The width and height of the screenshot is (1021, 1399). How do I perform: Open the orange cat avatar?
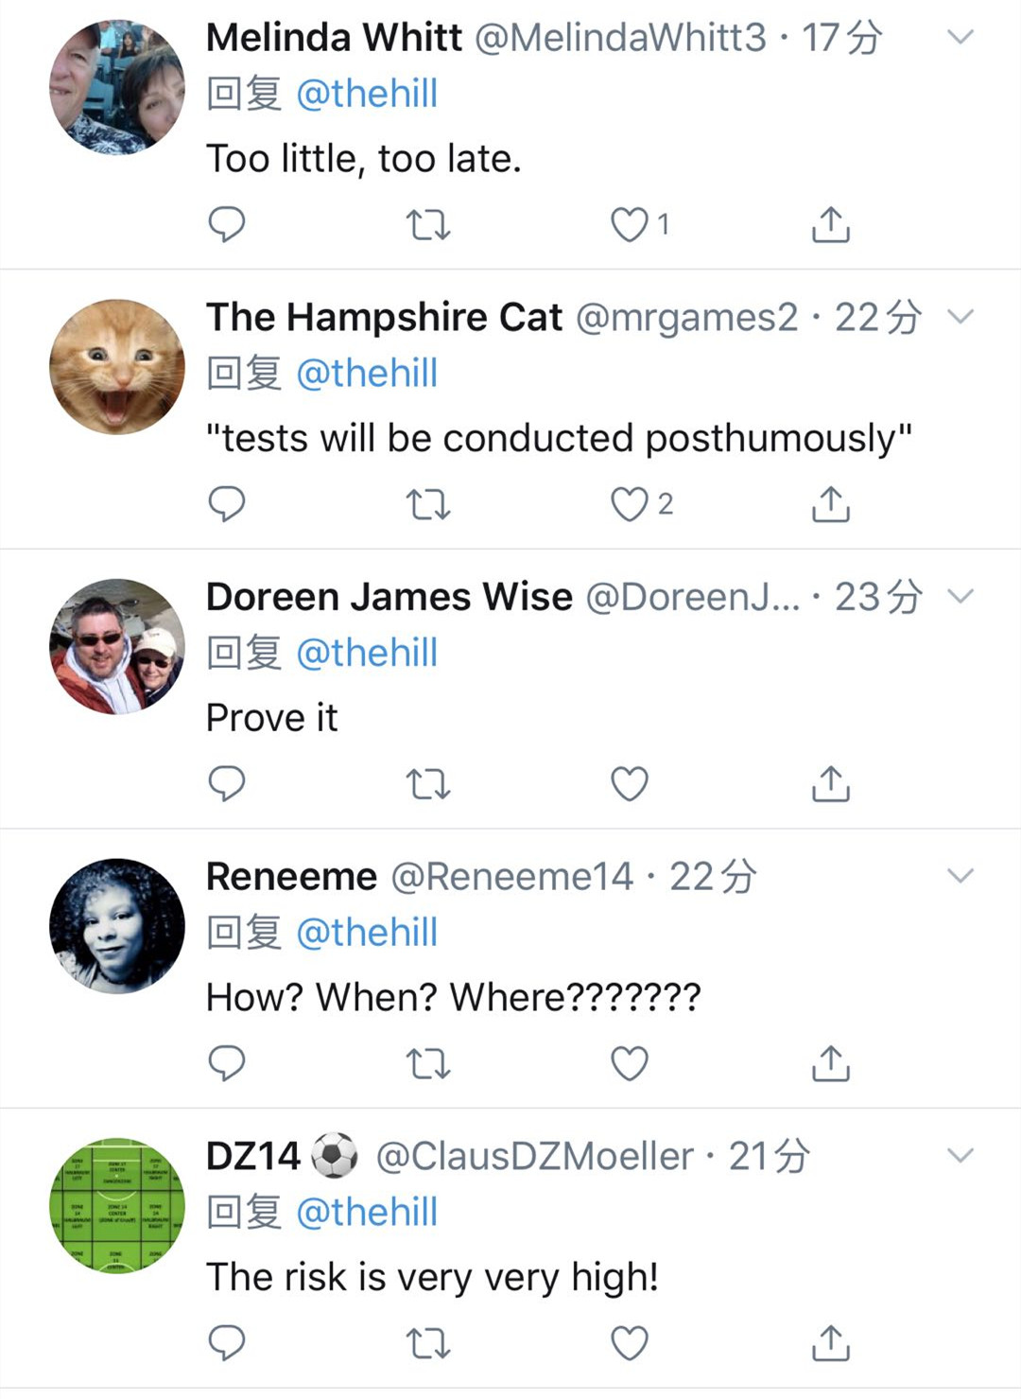117,367
